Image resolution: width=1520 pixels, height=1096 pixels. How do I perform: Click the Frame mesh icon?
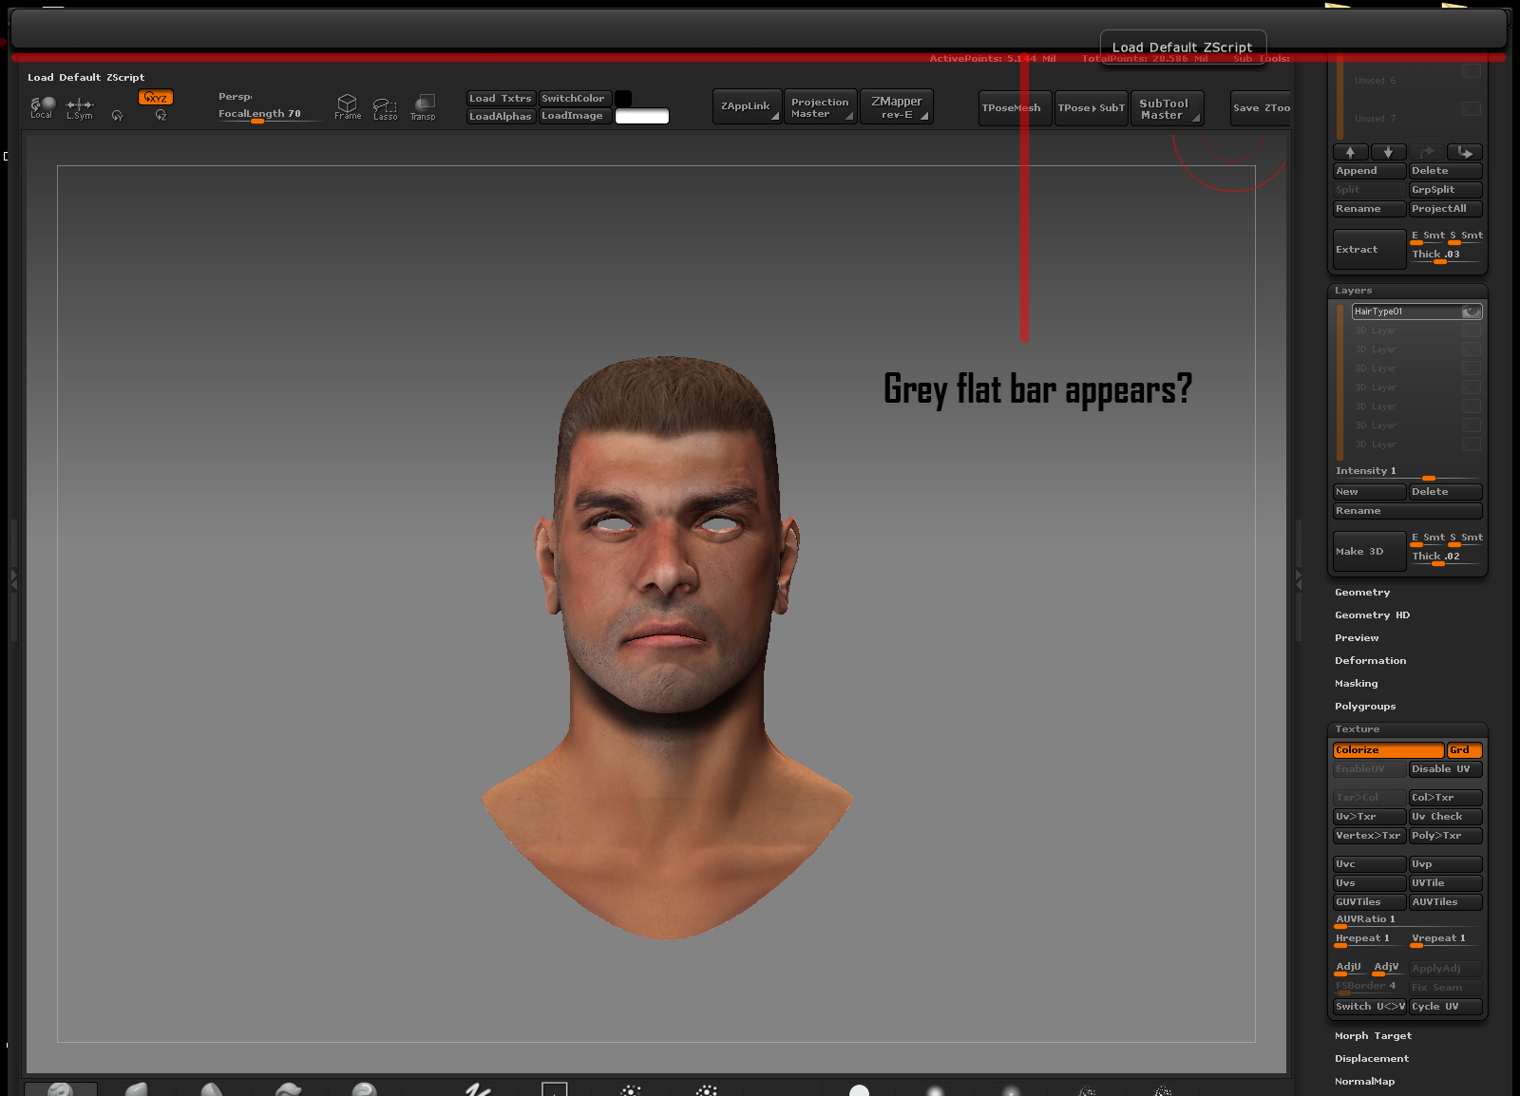point(348,106)
